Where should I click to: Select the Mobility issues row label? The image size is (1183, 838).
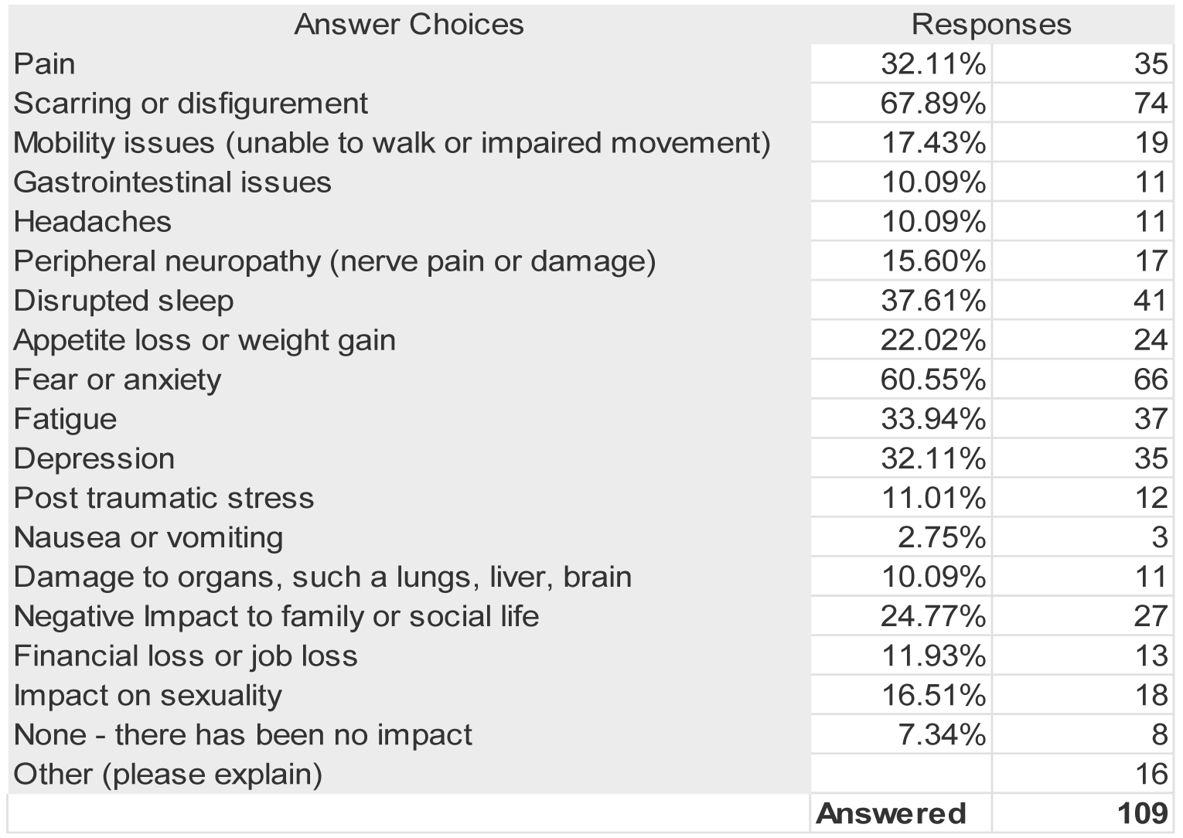(392, 143)
